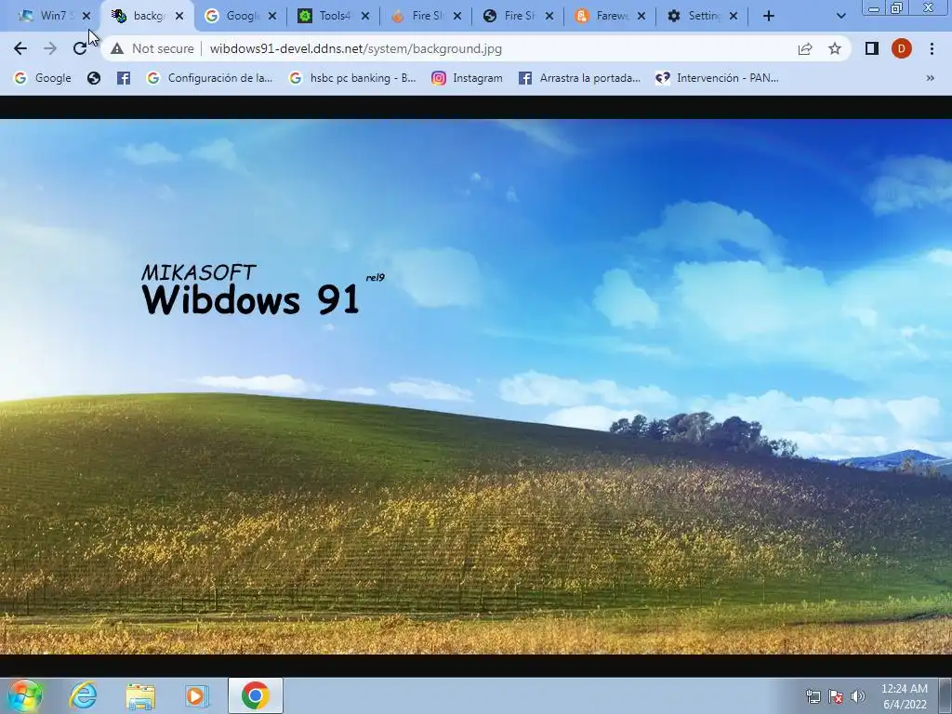Show more bookmarks via double chevron

tap(930, 78)
